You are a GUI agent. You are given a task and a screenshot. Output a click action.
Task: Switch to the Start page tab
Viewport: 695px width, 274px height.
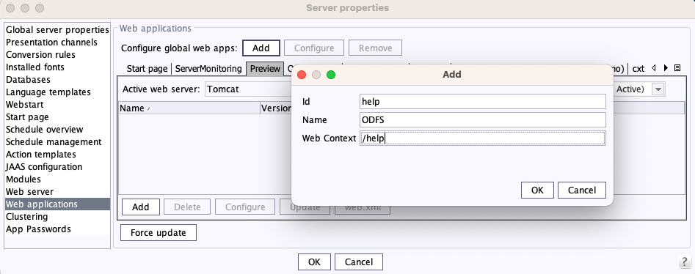pos(147,69)
